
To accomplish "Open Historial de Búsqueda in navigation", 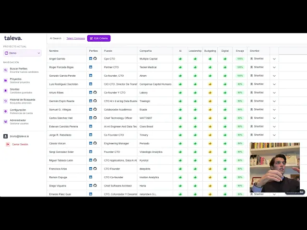I will pyautogui.click(x=22, y=101).
